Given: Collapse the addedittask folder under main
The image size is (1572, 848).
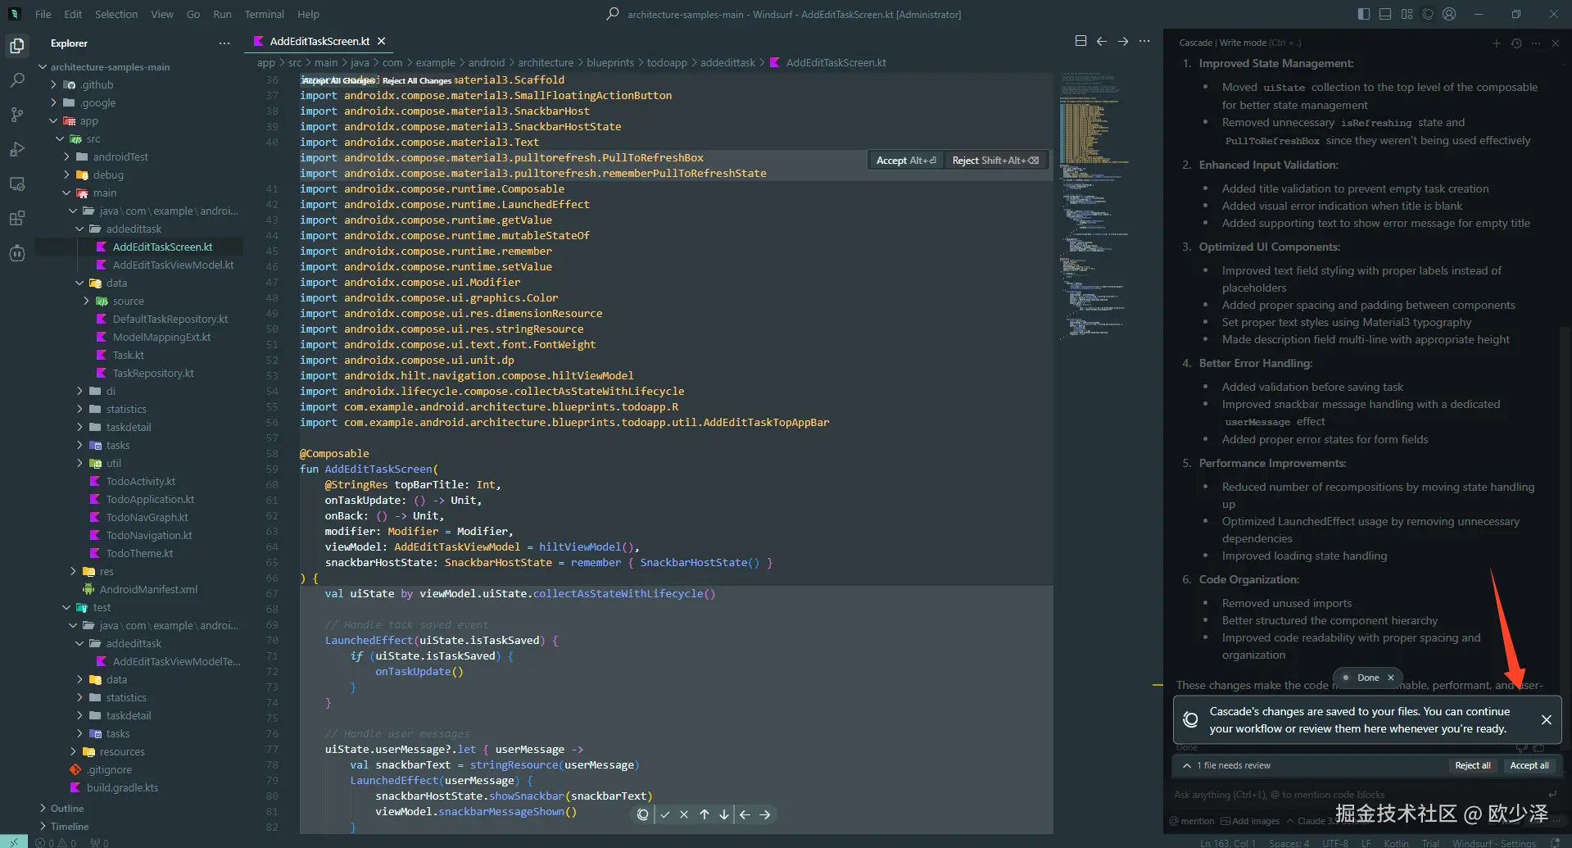Looking at the screenshot, I should point(133,229).
